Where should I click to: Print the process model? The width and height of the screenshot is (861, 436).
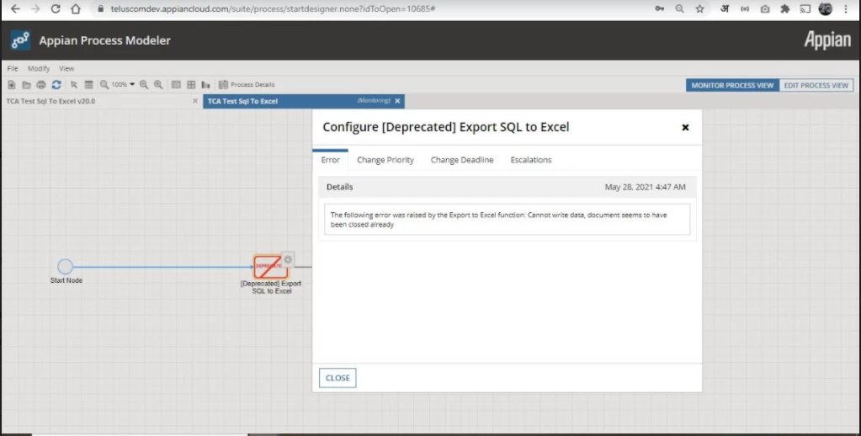coord(41,84)
